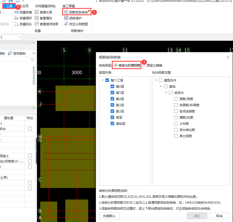Check the 桩承台 checkbox
The width and height of the screenshot is (233, 222).
pos(171,93)
